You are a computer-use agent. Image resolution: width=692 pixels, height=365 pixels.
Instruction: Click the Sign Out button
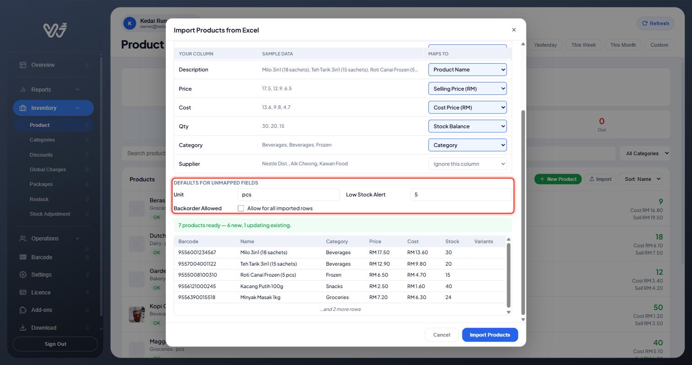coord(55,344)
